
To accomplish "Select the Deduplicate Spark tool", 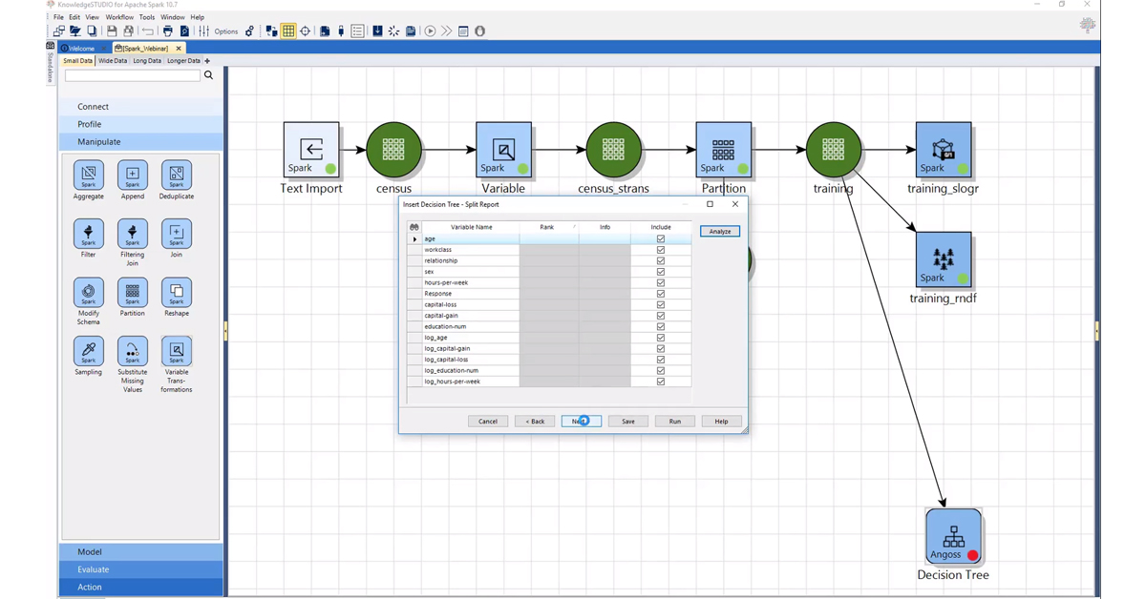I will point(177,176).
